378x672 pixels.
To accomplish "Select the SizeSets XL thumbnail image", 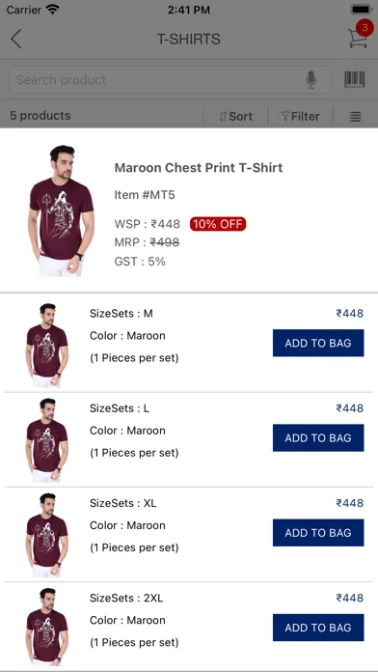I will point(46,535).
